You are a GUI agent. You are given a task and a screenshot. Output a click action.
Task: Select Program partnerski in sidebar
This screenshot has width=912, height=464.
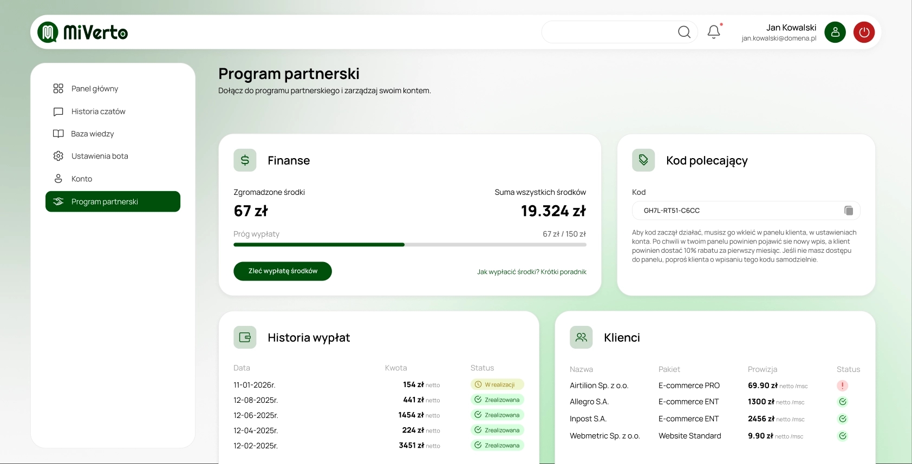point(113,201)
